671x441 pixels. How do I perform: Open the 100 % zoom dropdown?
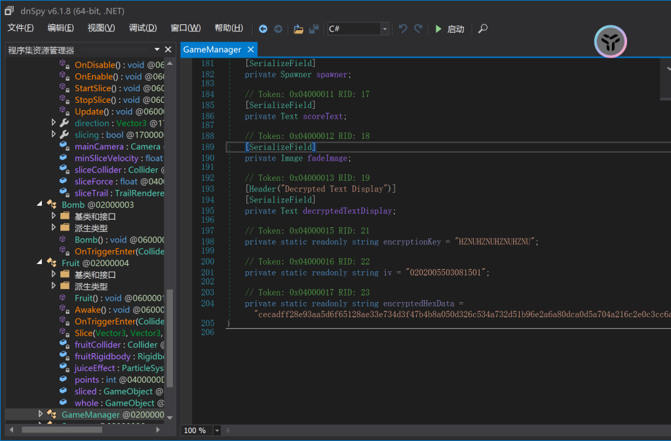click(x=217, y=431)
